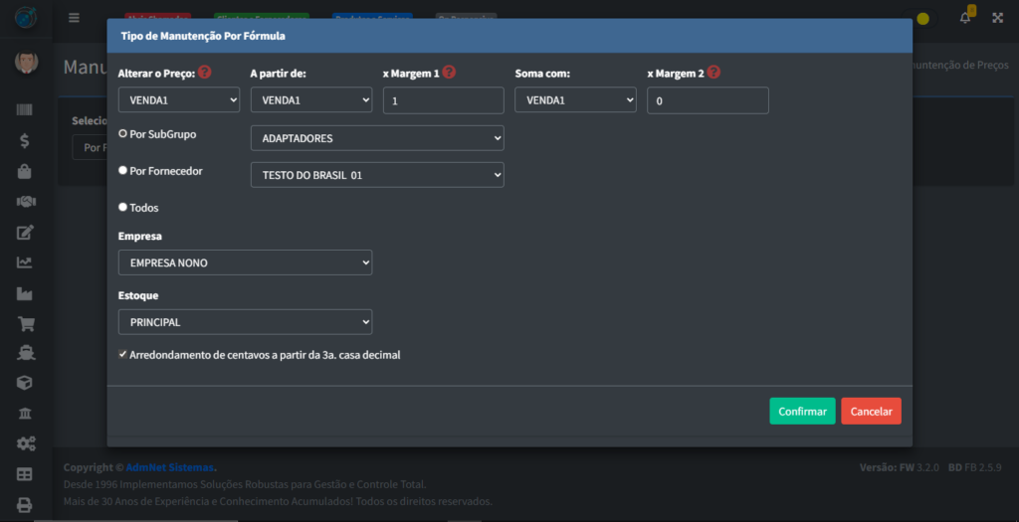1019x522 pixels.
Task: Select the Por SubGrupo radio button
Action: (122, 133)
